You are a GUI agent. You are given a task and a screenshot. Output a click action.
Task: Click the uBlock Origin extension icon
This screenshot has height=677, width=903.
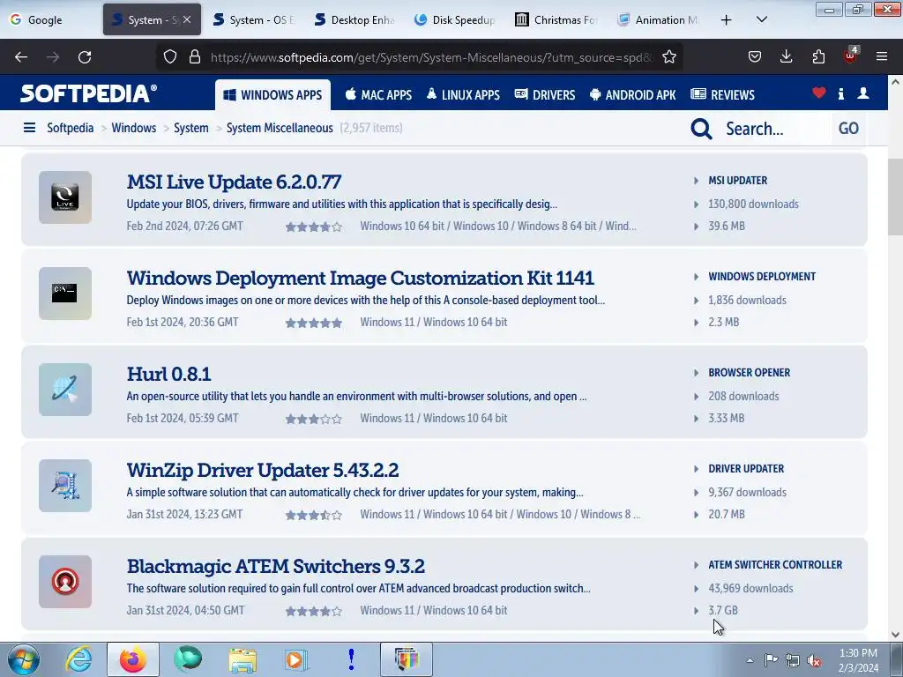coord(851,56)
